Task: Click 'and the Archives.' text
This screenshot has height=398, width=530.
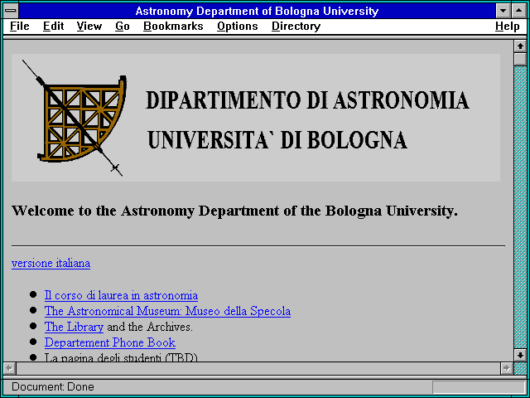Action: [x=149, y=327]
